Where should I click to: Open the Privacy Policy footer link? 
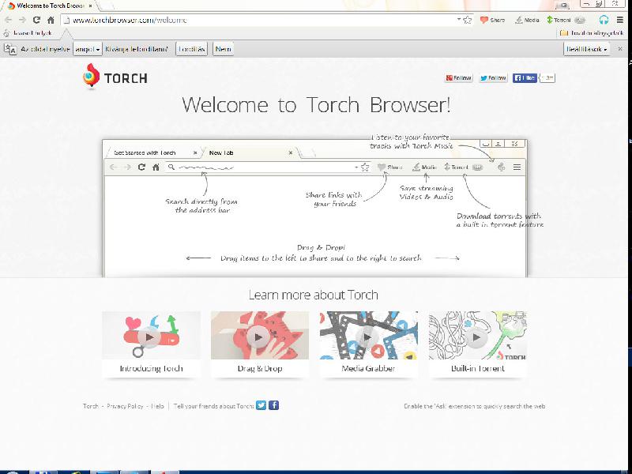125,406
